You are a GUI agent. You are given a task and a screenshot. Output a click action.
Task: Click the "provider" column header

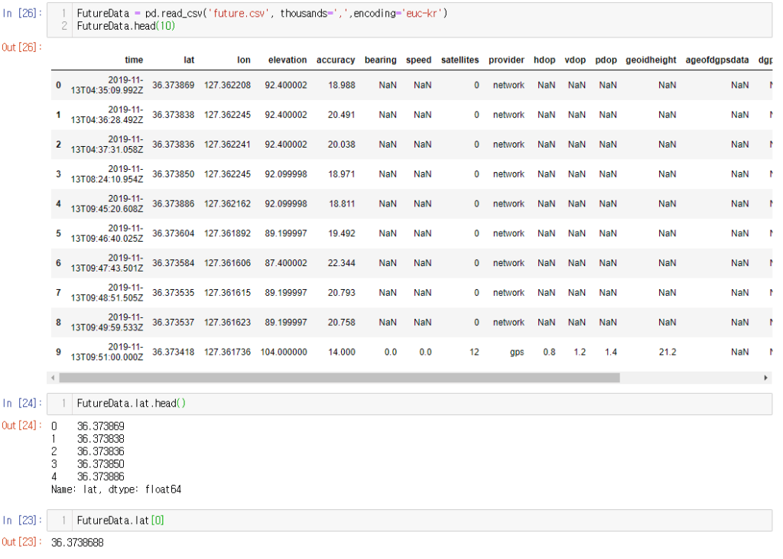(506, 60)
